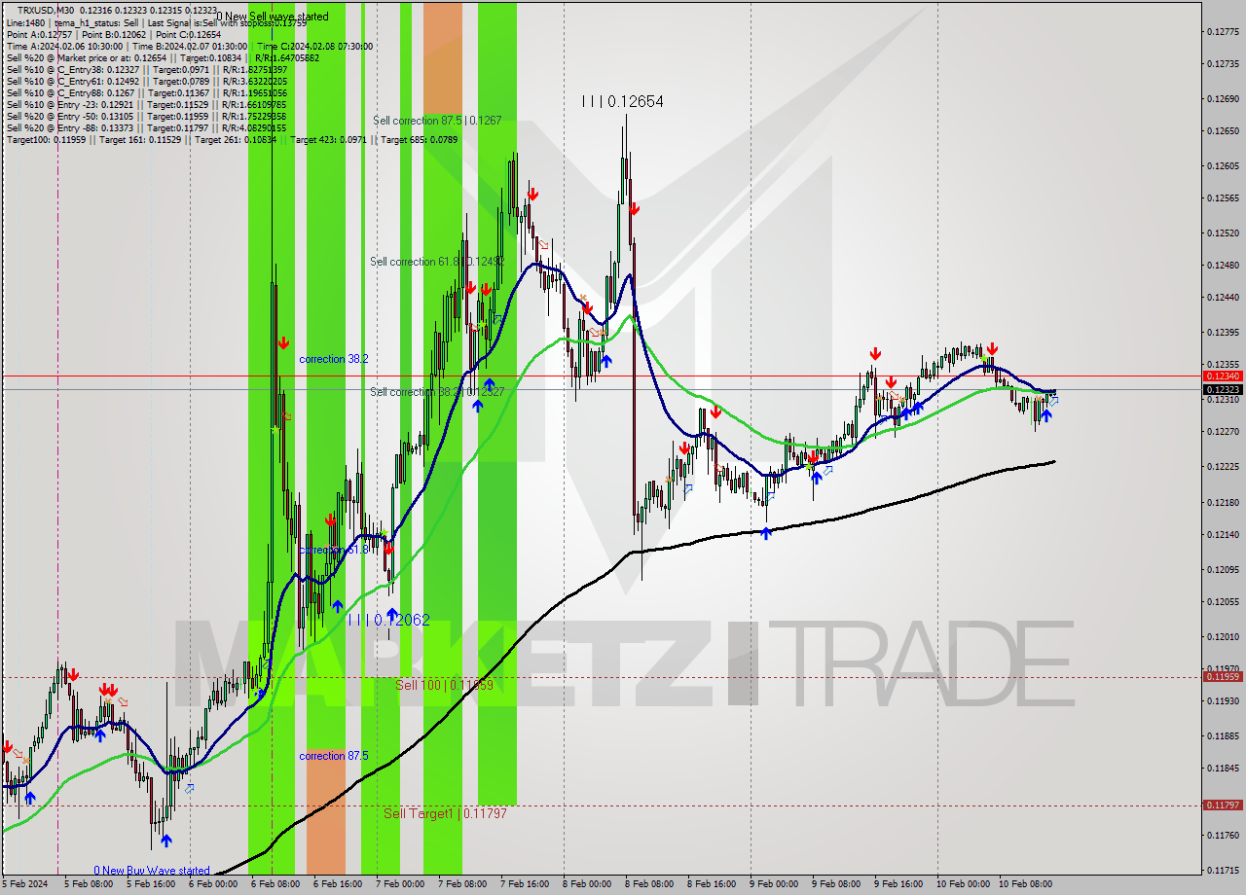Screen dimensions: 1246x895
Task: Click the 0.12775 price axis label
Action: 1222,32
